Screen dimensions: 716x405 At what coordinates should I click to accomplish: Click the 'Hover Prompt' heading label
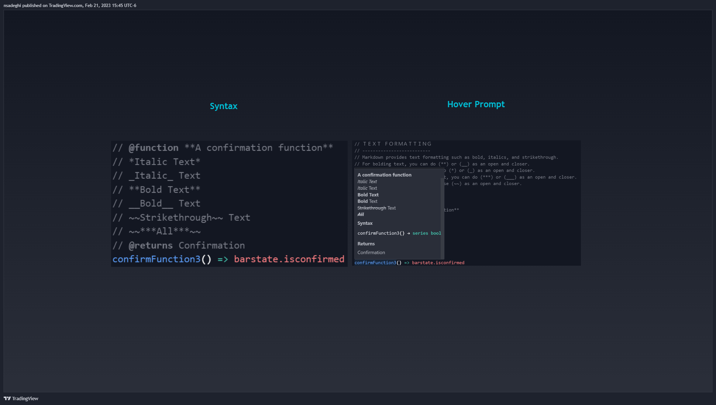click(476, 104)
